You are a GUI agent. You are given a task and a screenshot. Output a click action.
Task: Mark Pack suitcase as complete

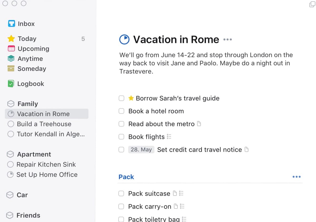click(x=121, y=194)
